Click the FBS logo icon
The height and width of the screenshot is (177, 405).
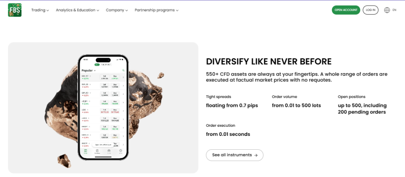tap(15, 10)
